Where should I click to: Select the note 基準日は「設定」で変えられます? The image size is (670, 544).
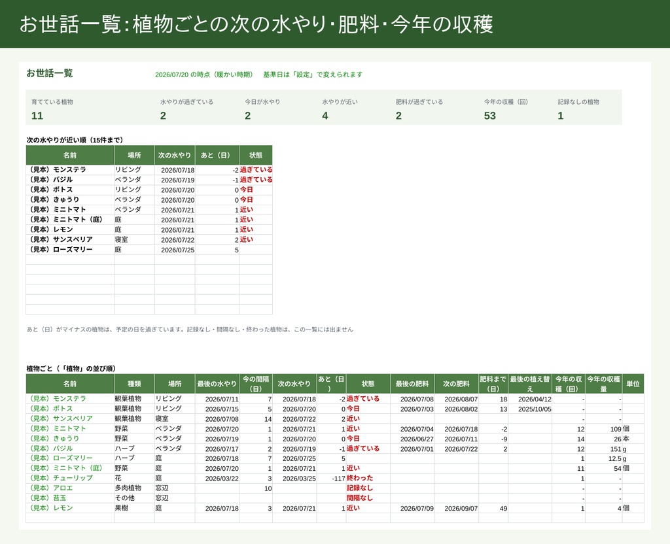313,75
